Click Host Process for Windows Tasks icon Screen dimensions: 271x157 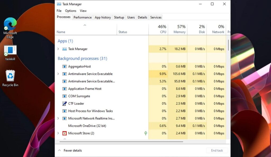tap(65, 111)
